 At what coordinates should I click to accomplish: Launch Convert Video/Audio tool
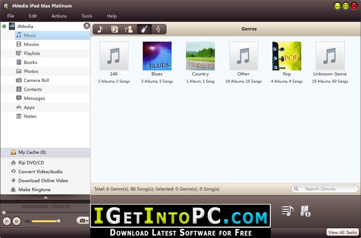click(37, 172)
